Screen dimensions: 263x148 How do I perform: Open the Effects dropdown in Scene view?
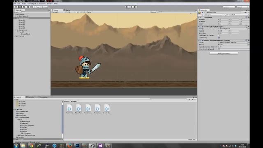point(90,12)
